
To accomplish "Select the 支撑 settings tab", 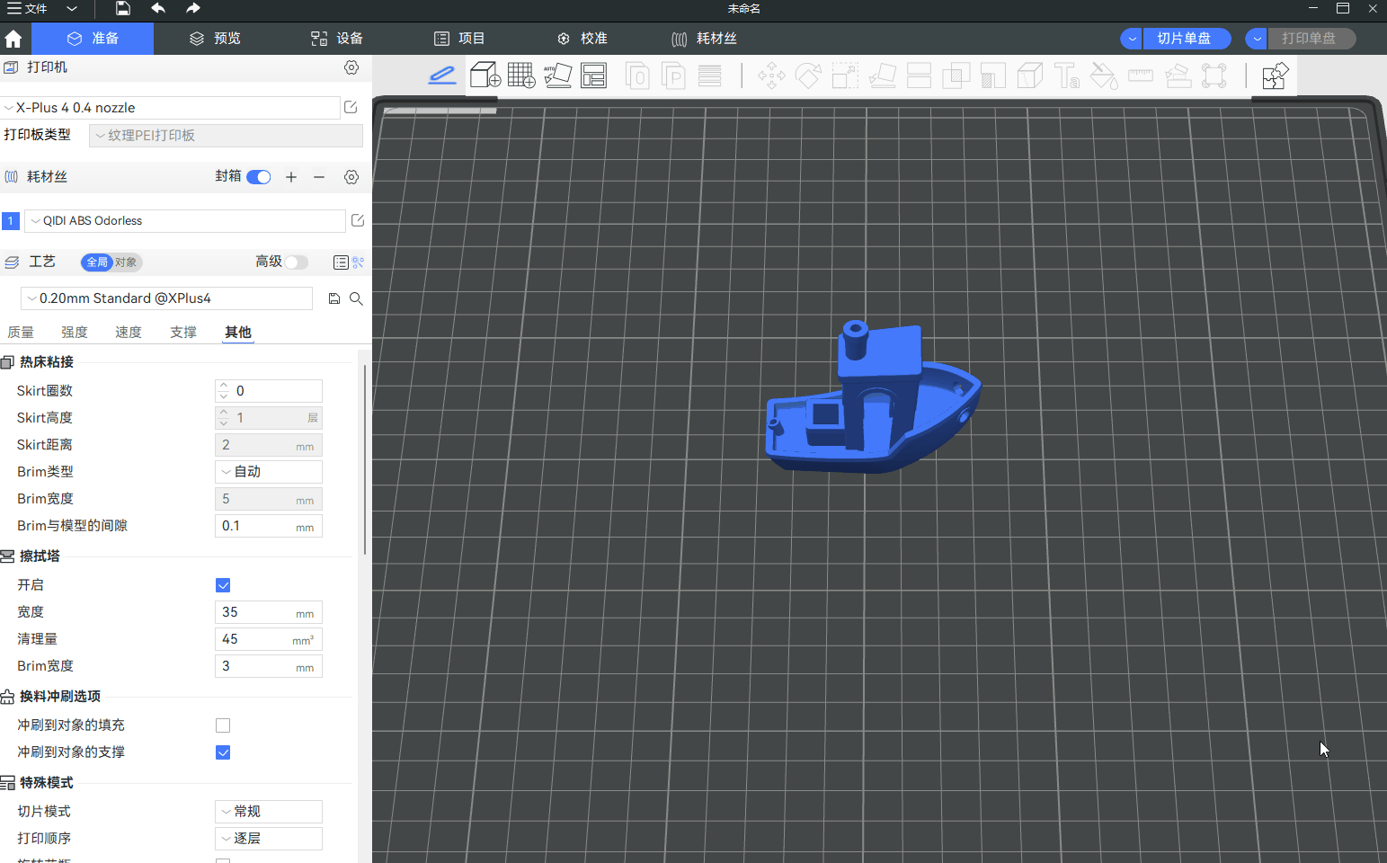I will (183, 333).
